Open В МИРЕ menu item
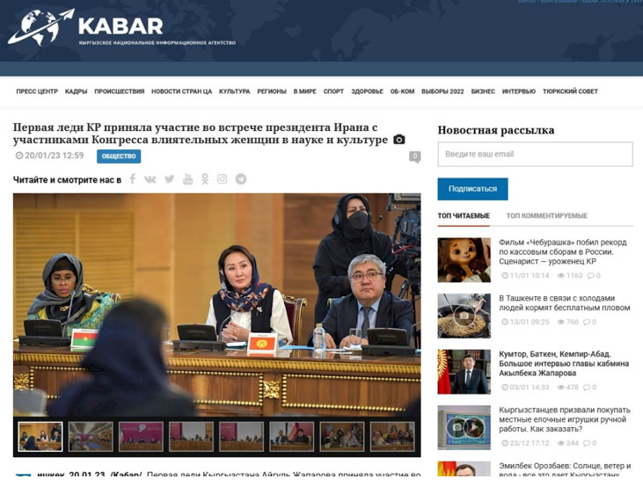This screenshot has width=643, height=486. point(304,91)
